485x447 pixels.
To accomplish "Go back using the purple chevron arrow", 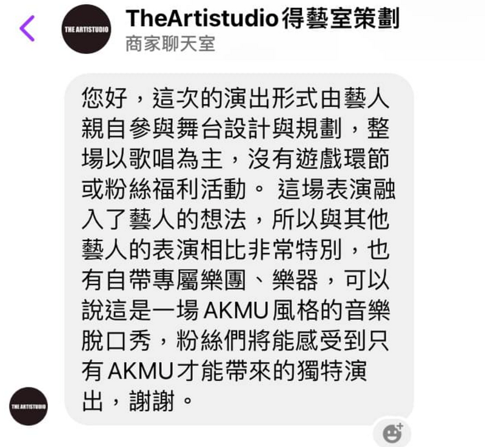I will 27,28.
